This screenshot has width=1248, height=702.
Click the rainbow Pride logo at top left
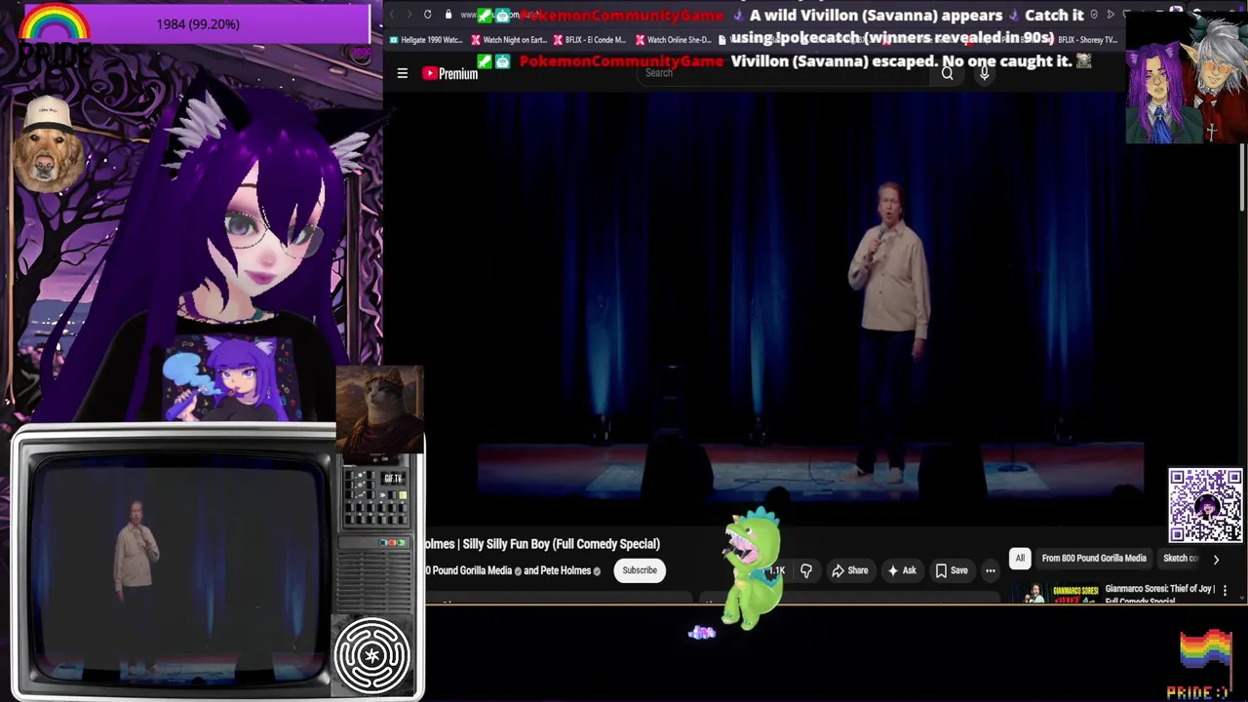(54, 34)
